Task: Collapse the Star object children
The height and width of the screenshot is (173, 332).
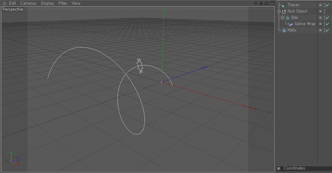Action: pos(283,18)
